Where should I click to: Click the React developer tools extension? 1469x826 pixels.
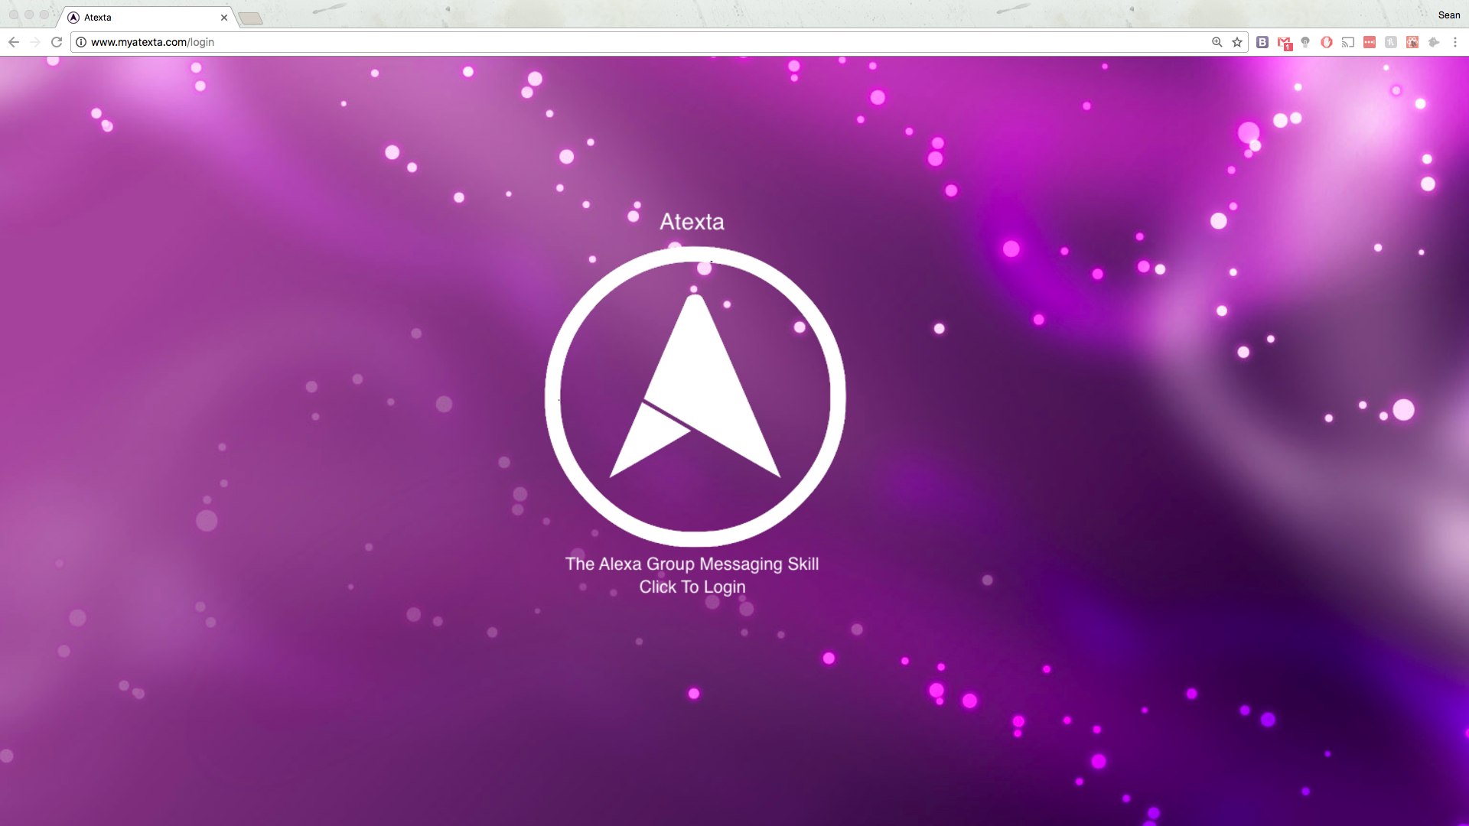click(x=1412, y=42)
